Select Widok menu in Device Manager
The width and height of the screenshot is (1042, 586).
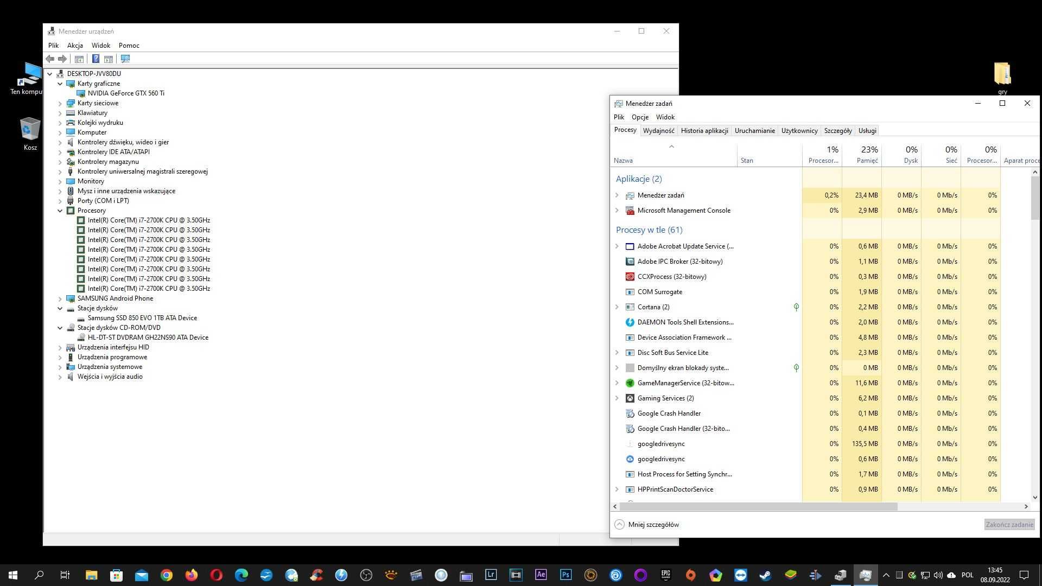pyautogui.click(x=100, y=45)
